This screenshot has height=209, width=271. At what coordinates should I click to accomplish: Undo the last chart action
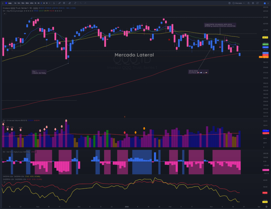pyautogui.click(x=81, y=3)
